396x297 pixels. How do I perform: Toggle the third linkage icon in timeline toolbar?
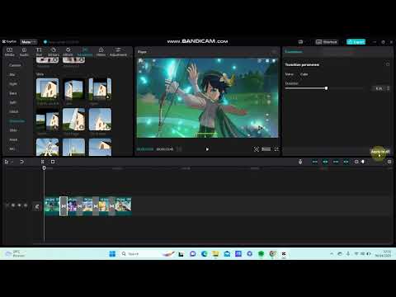pos(336,162)
